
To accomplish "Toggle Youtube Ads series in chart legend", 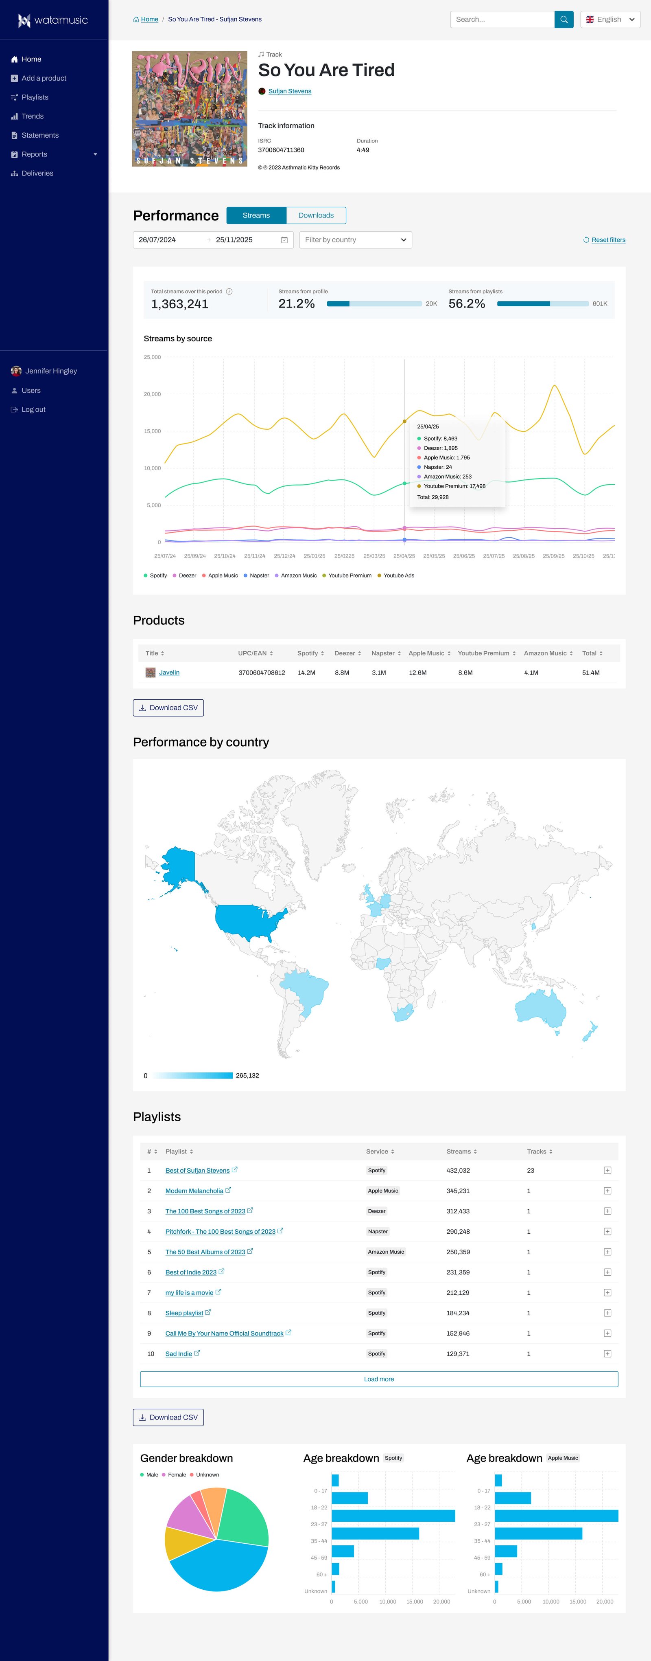I will 396,575.
